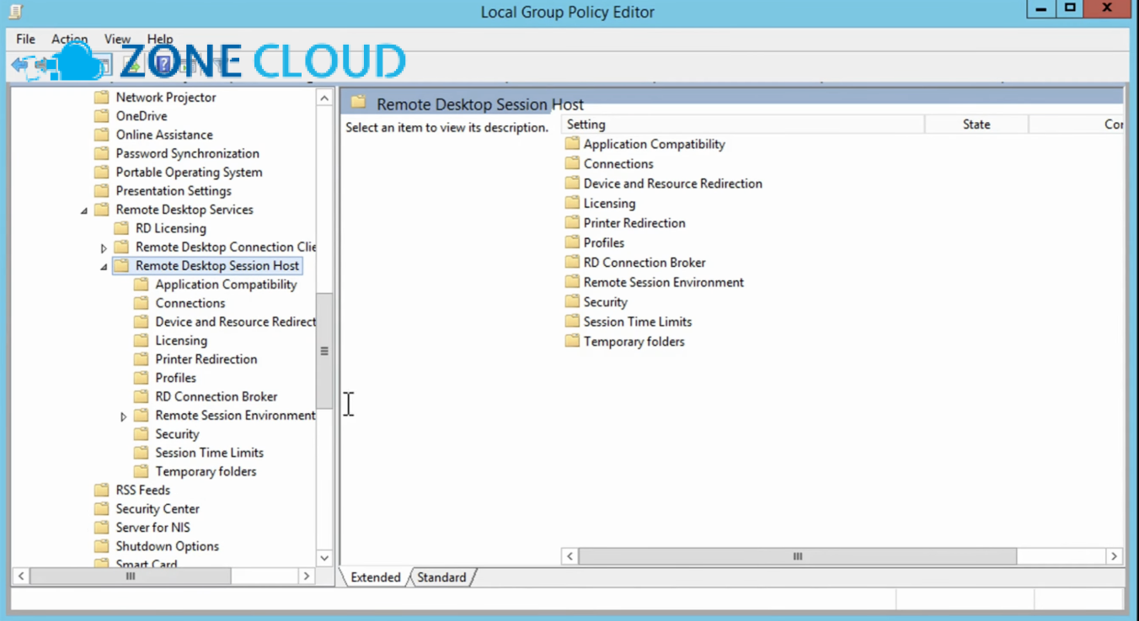1139x621 pixels.
Task: Open the File menu
Action: [x=25, y=39]
